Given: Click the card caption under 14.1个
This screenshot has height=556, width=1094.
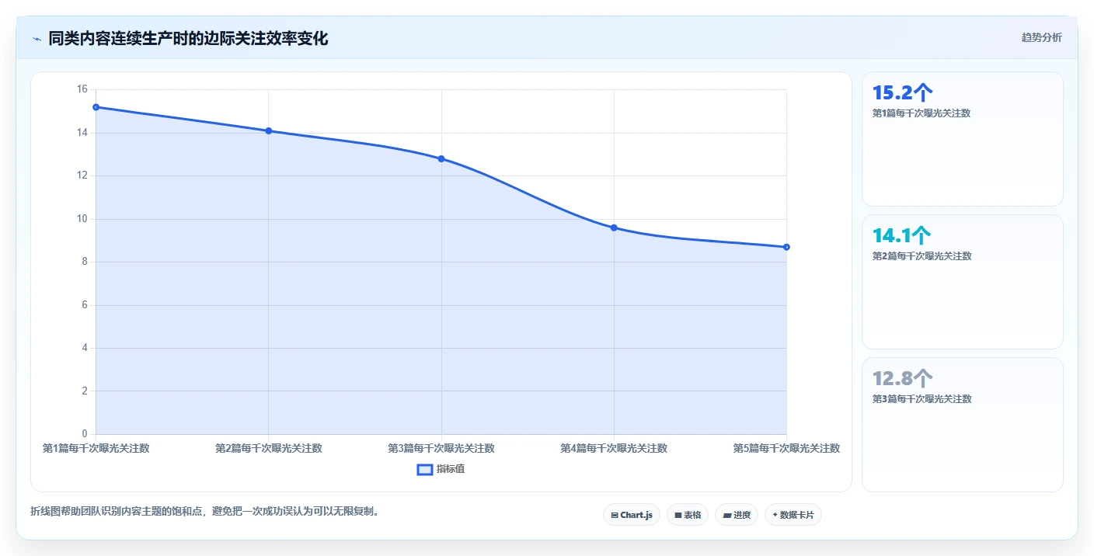Looking at the screenshot, I should 922,255.
